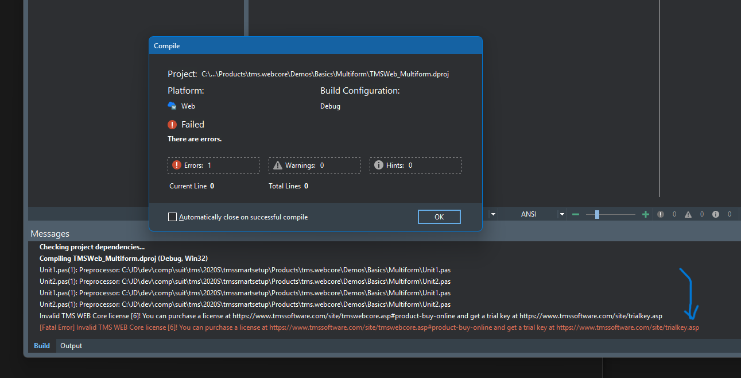Click the ANSI encoding label
Image resolution: width=741 pixels, height=378 pixels.
pyautogui.click(x=529, y=214)
